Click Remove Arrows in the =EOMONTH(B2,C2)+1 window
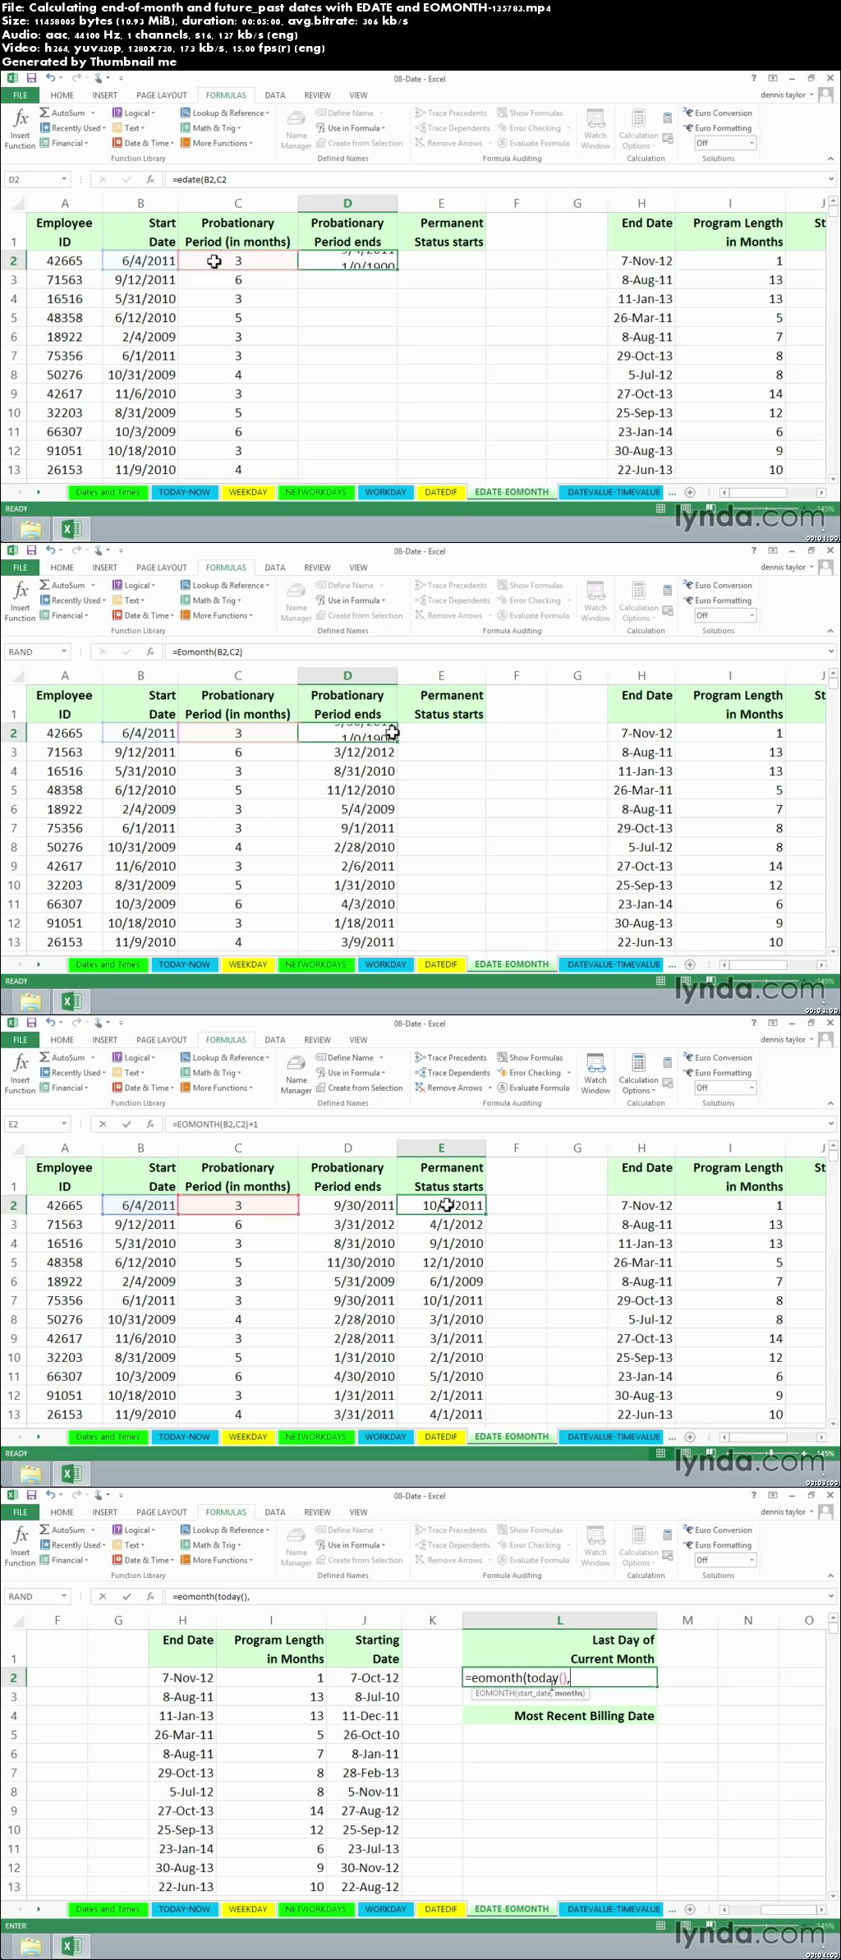The image size is (841, 1960). pos(448,1088)
